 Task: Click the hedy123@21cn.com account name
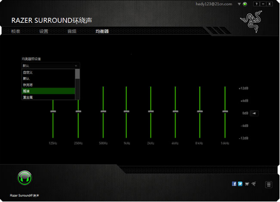coord(214,4)
